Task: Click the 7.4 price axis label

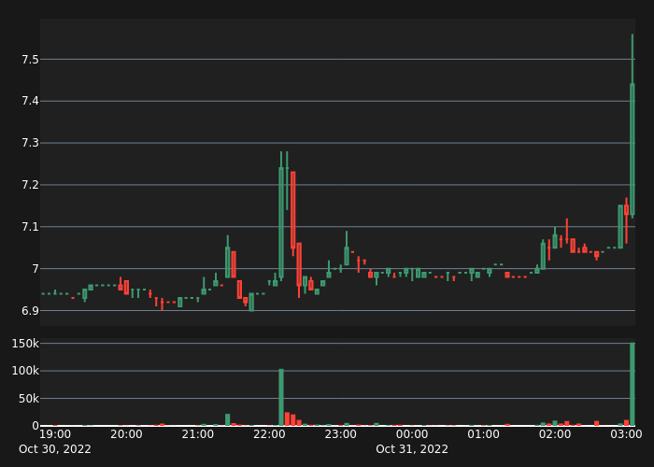Action: (x=30, y=101)
